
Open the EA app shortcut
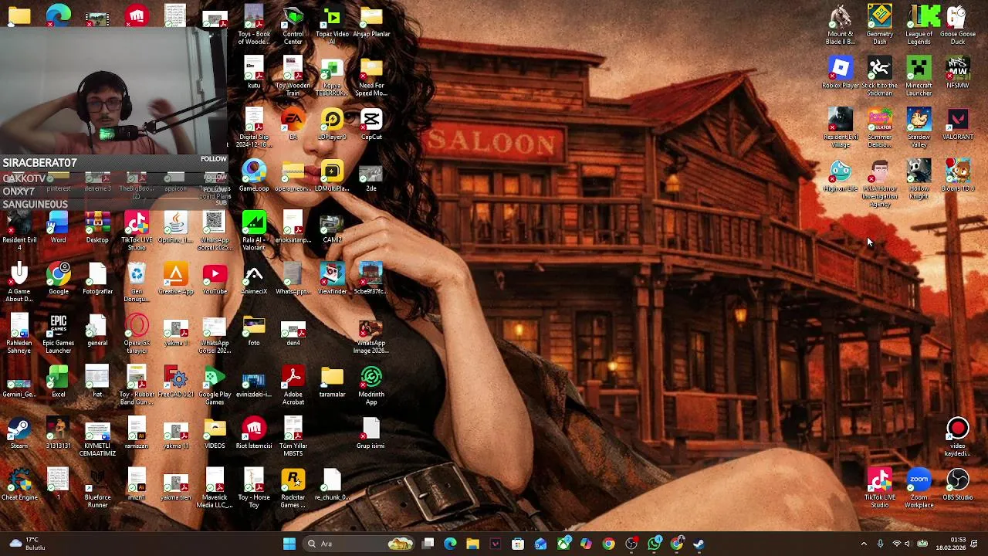click(293, 124)
